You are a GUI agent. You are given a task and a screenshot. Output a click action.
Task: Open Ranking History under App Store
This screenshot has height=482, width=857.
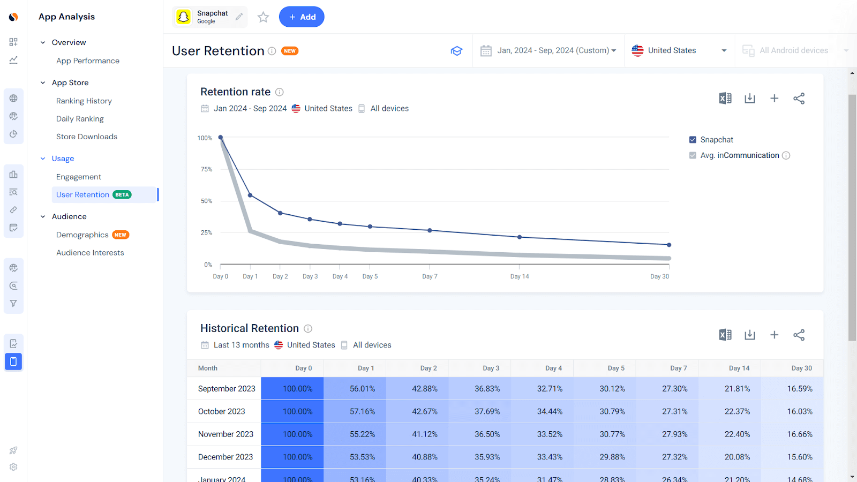pos(84,101)
